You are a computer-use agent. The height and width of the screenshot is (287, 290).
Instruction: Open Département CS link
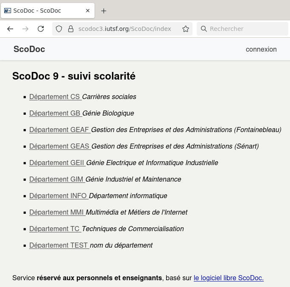(55, 97)
